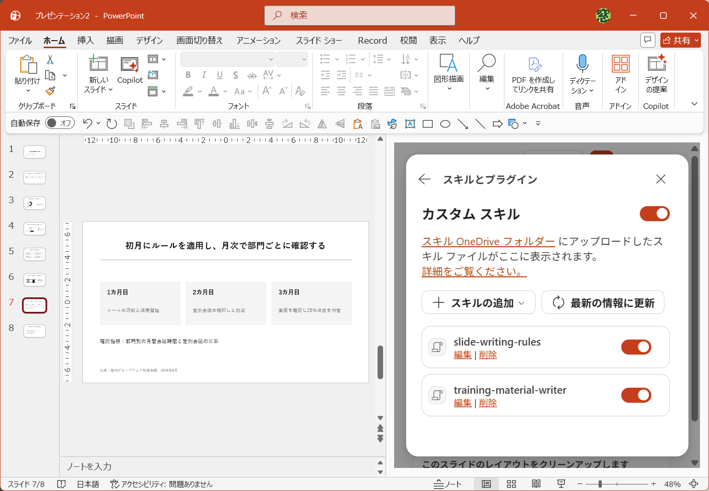Open Slide Show tab
Screen dimensions: 709x491
coord(319,40)
